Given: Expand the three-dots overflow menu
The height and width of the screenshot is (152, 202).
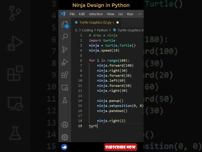Looking at the screenshot, I should (x=140, y=14).
